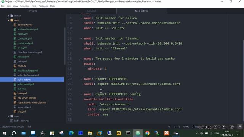Open add-worknodes.yml in the tree
244x137 pixels.
(28, 29)
